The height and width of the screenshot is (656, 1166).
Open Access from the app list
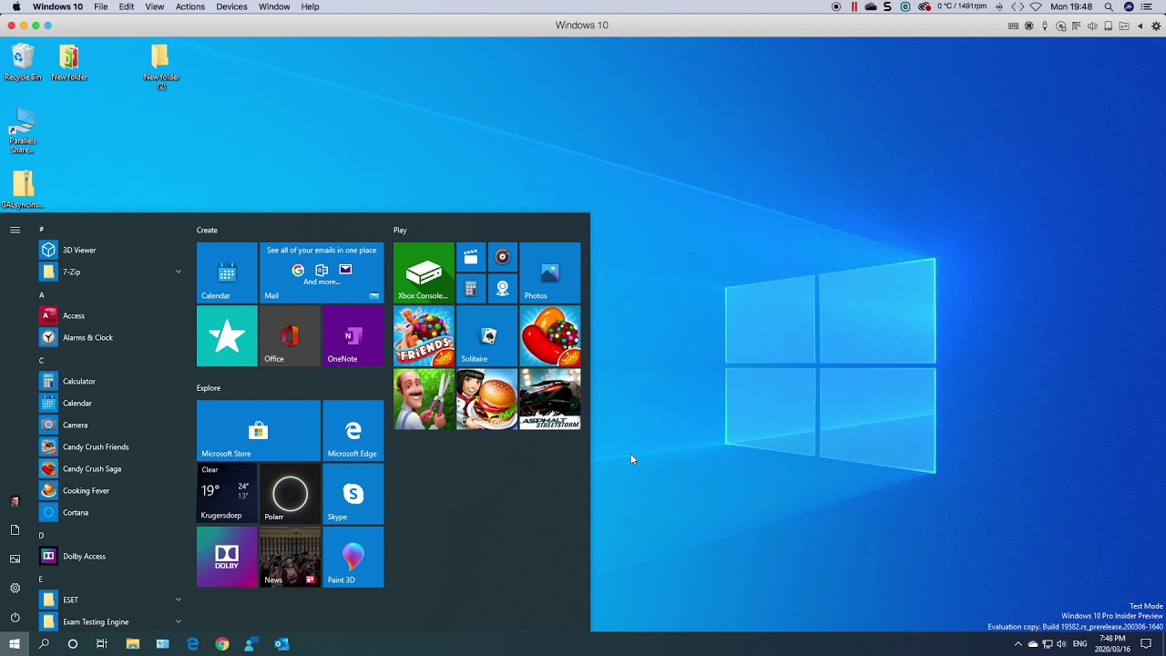[109, 315]
